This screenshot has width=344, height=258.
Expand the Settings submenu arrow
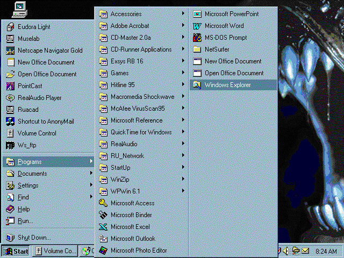click(91, 185)
